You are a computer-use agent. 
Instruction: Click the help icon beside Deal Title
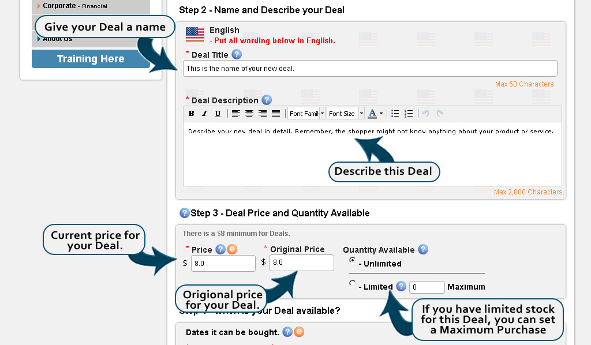237,54
